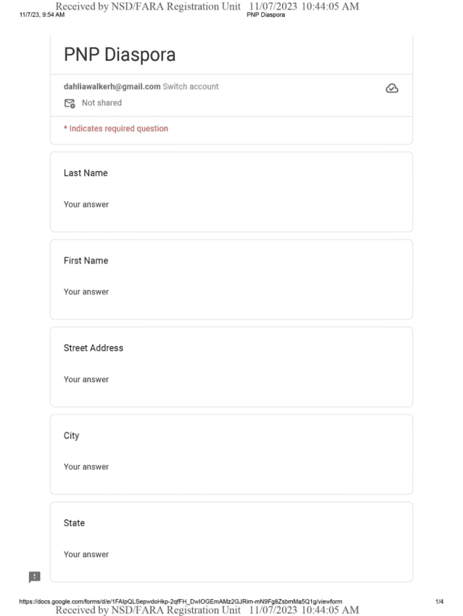463x616 pixels.
Task: Click the Not shared envelope icon
Action: point(70,103)
